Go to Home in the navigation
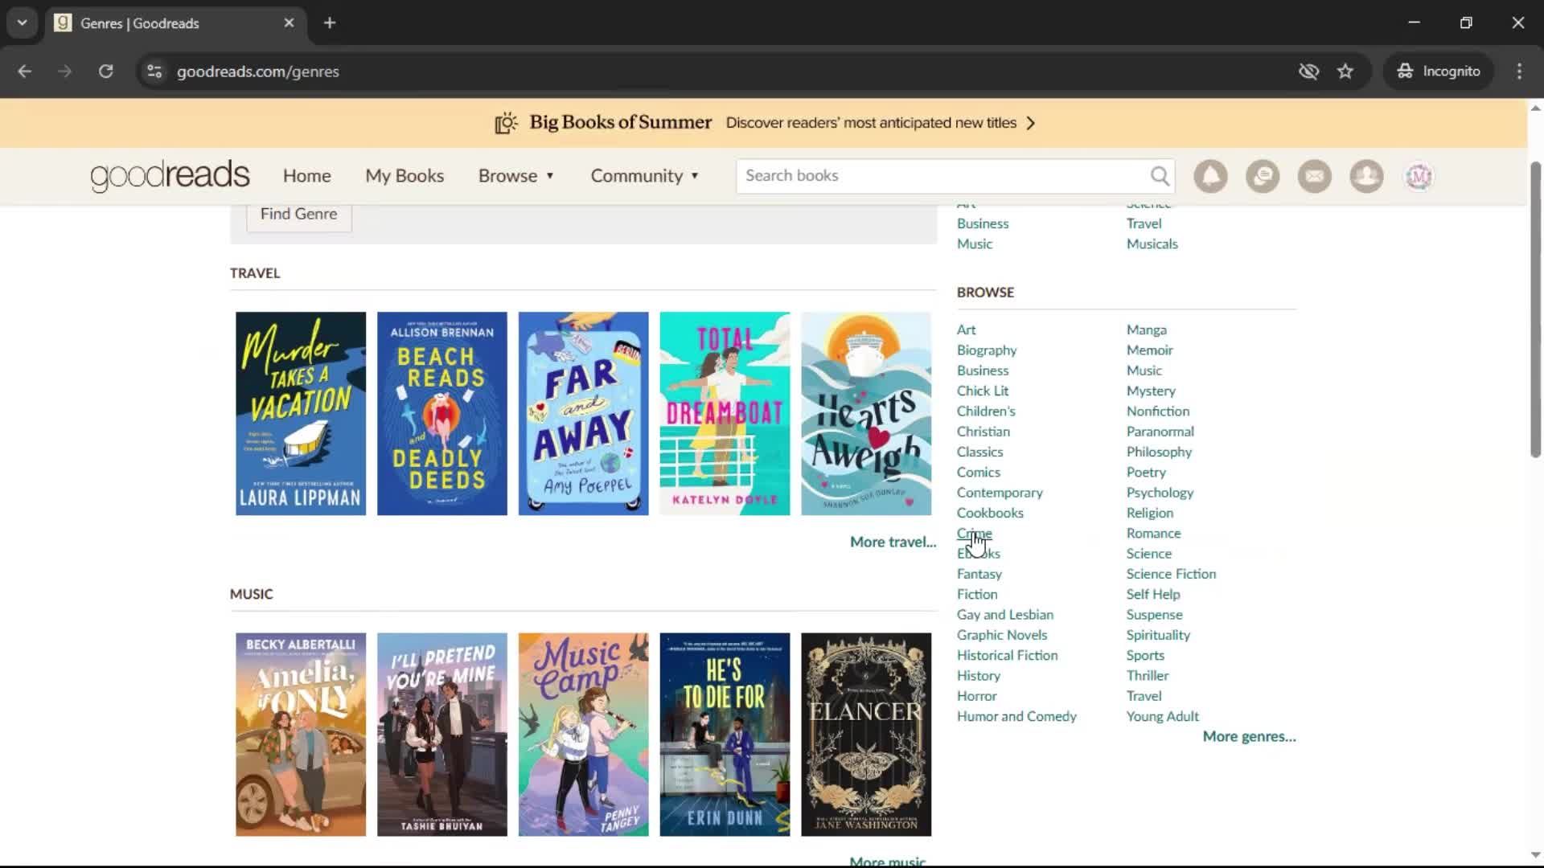Screen dimensions: 1544x868 (x=306, y=176)
